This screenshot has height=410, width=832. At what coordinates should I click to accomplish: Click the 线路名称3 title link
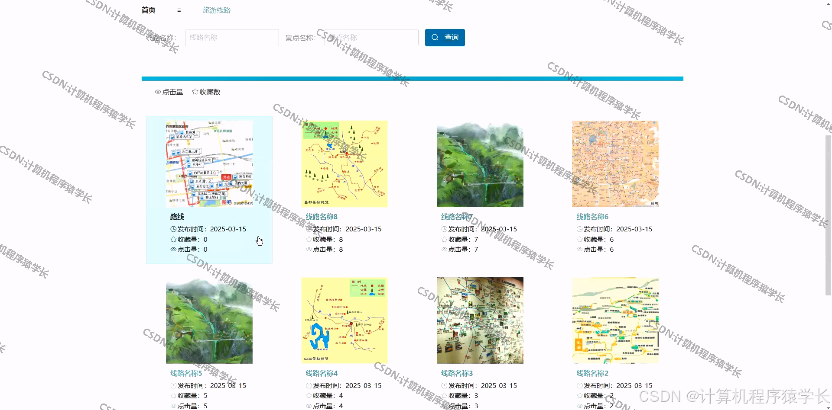click(457, 373)
